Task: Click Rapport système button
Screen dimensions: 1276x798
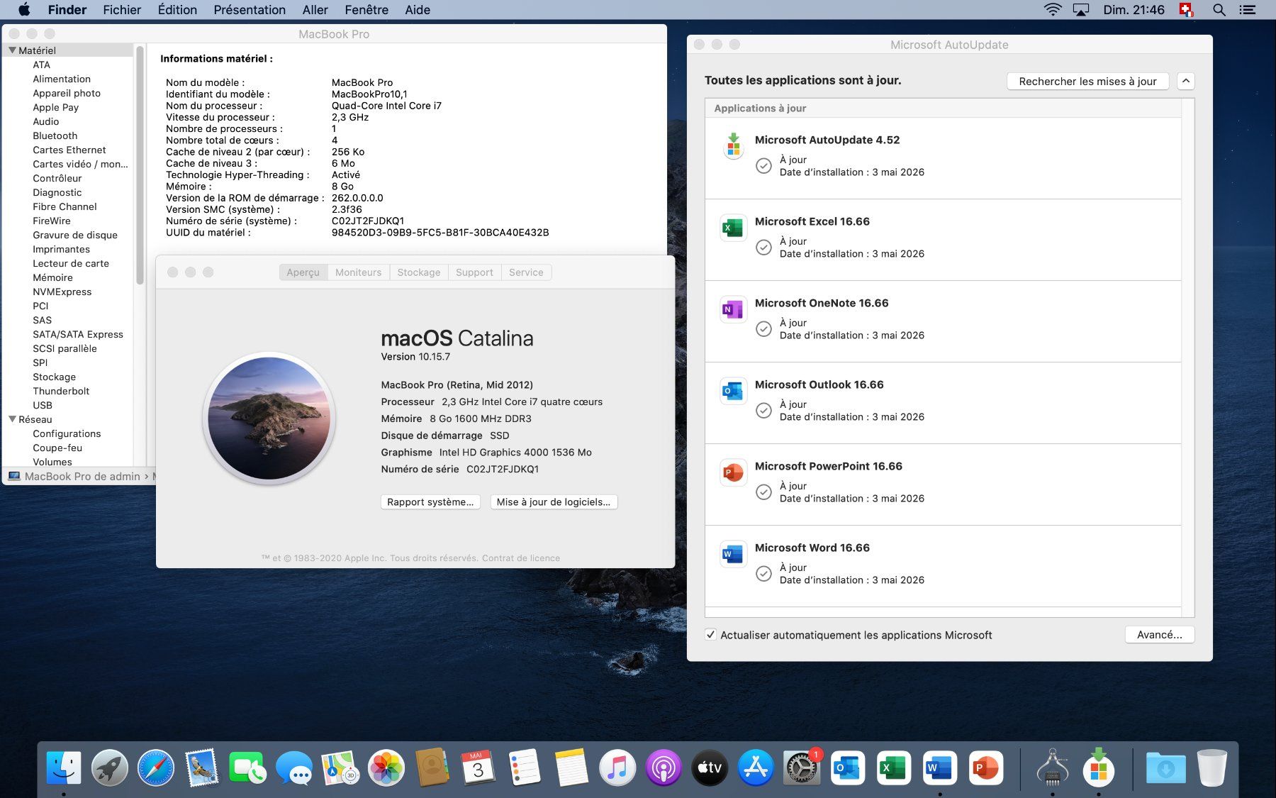Action: tap(430, 501)
